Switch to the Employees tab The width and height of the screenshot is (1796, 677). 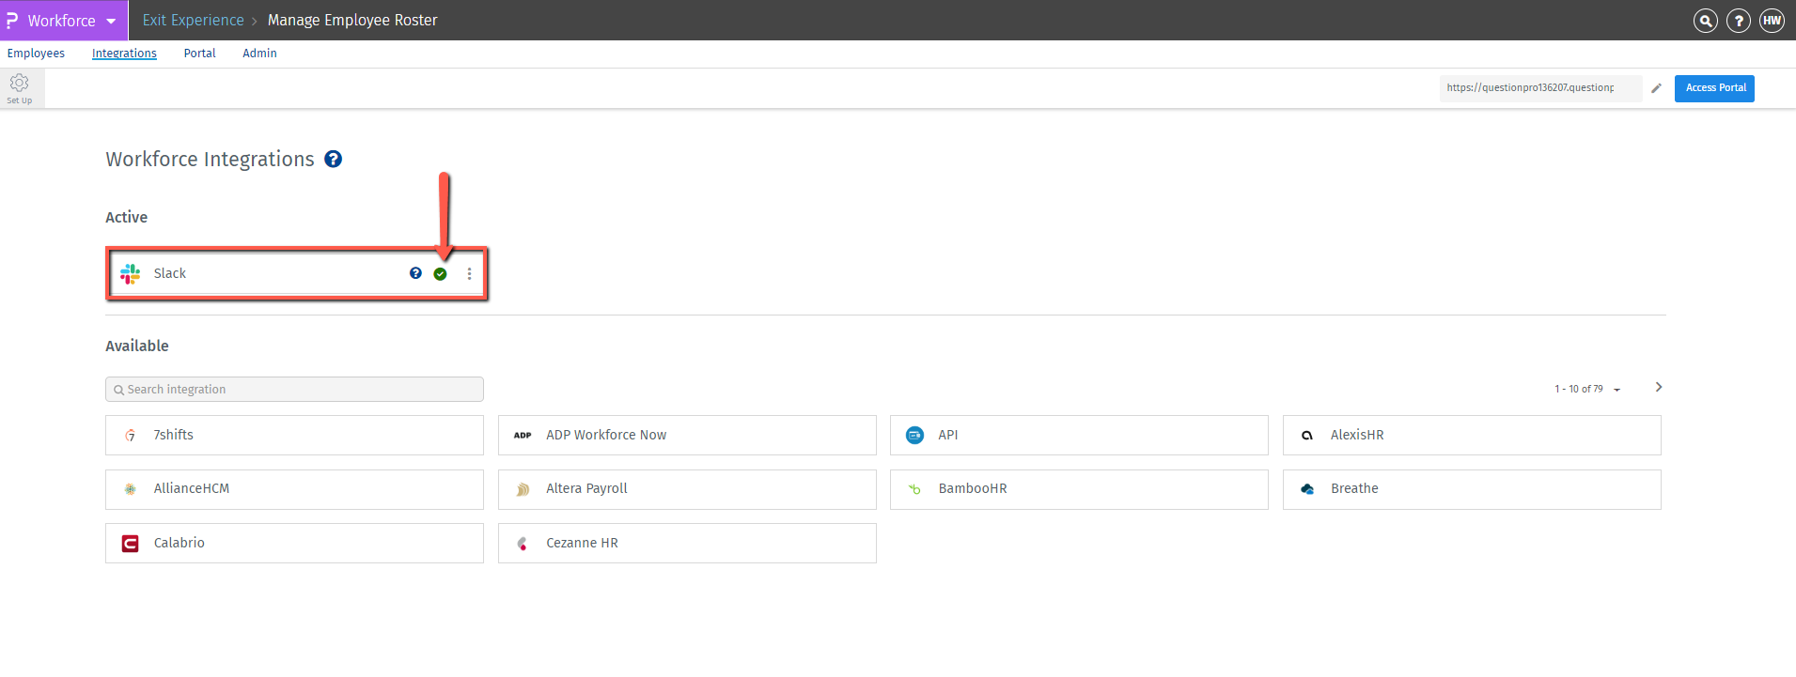pos(36,54)
